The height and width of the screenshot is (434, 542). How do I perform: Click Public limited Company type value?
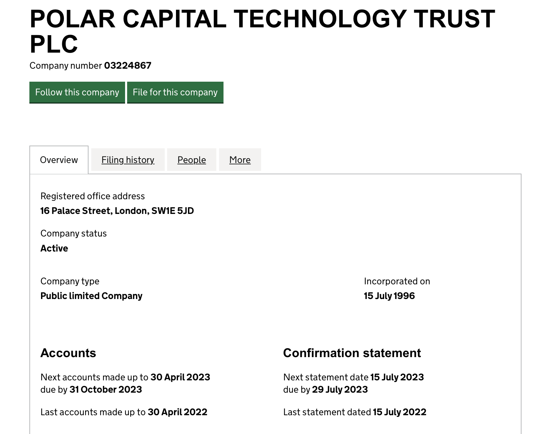pos(91,296)
